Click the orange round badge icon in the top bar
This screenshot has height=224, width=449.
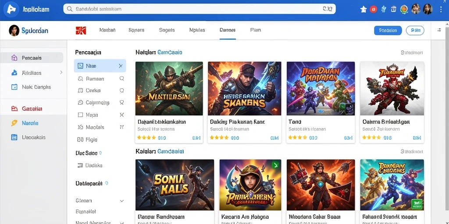point(404,9)
